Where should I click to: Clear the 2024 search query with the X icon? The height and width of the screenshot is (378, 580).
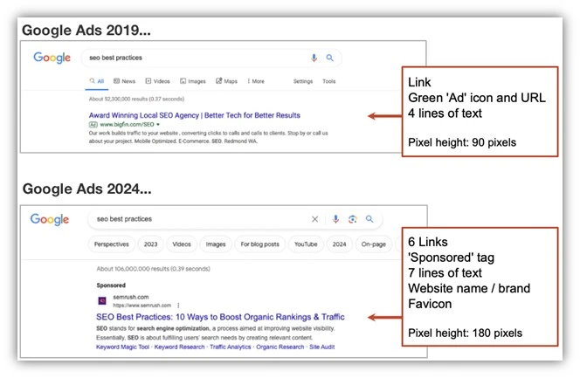[315, 219]
